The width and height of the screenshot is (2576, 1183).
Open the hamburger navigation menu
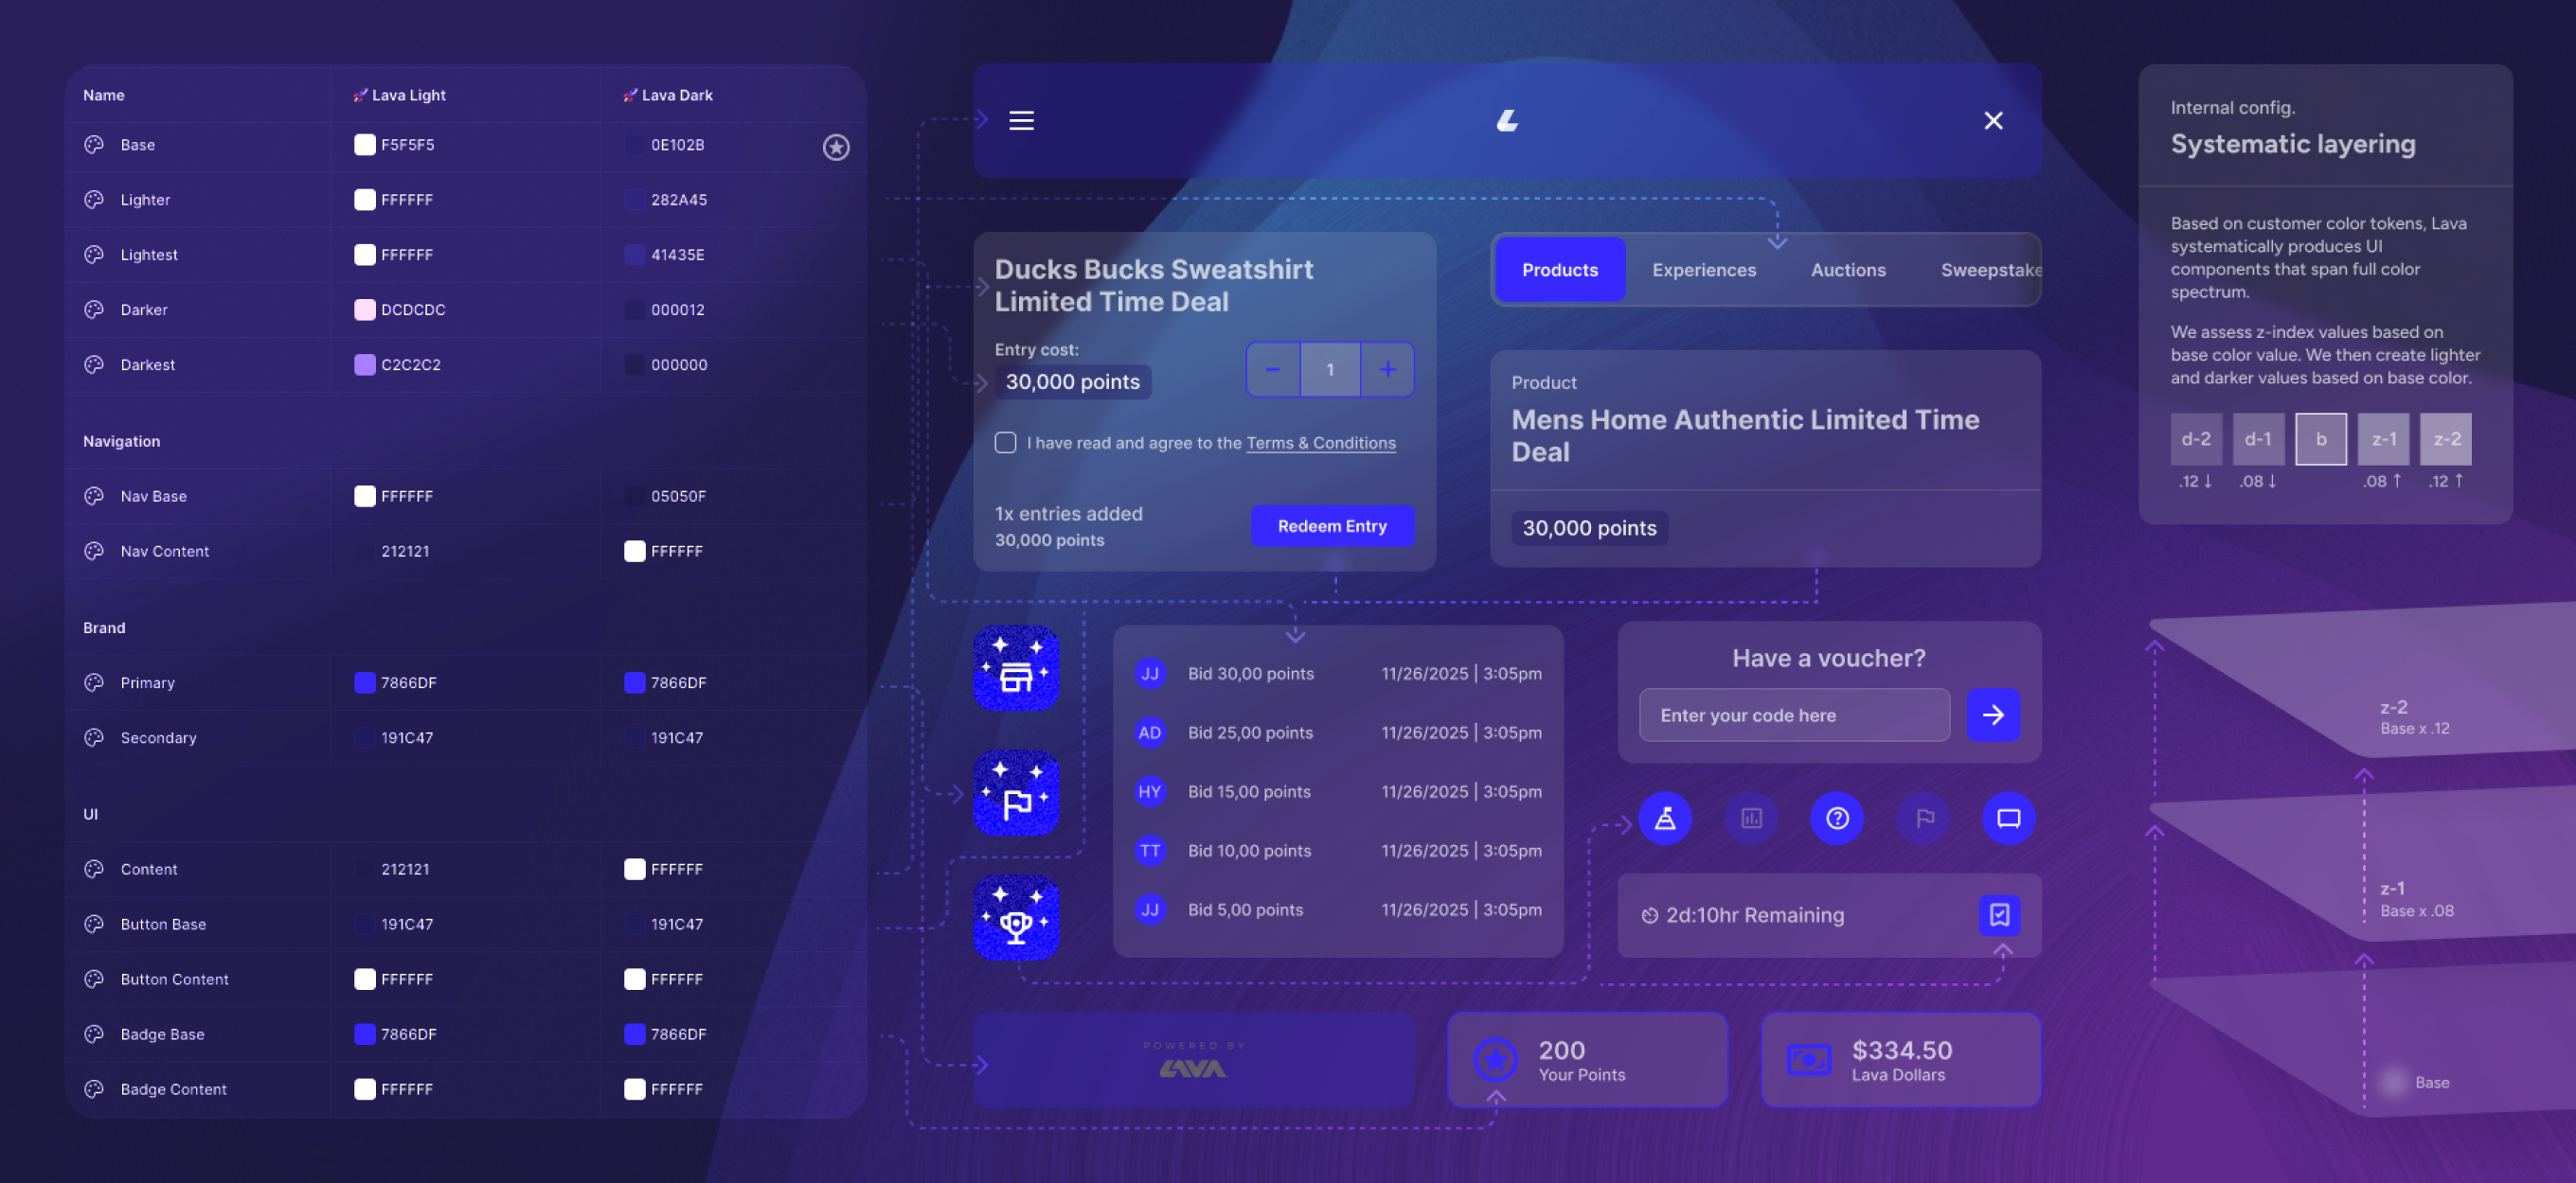(x=1021, y=120)
